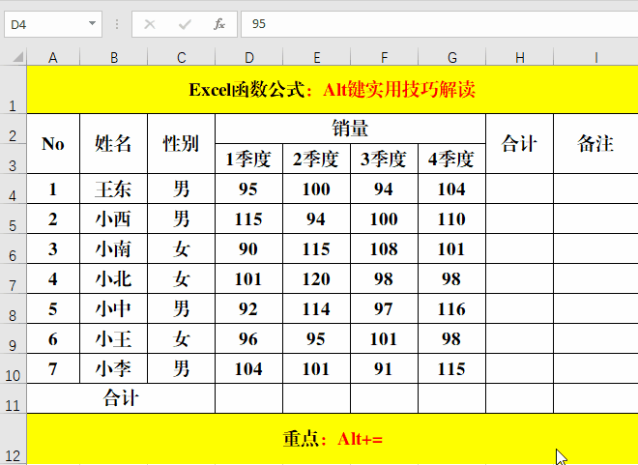Click 小王's 1季度 value 96

pos(248,338)
